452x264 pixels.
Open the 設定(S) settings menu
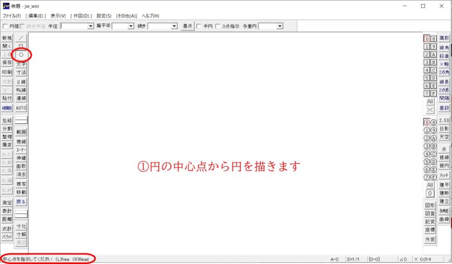(x=104, y=15)
